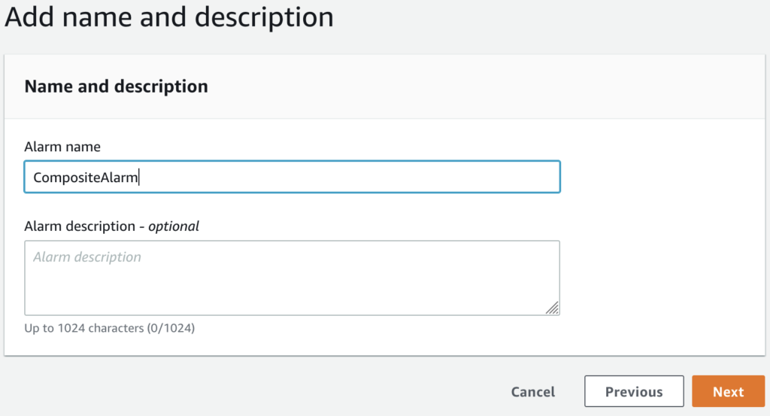Click the 'Up to 1024 characters' hint text
The width and height of the screenshot is (770, 416).
pyautogui.click(x=84, y=328)
